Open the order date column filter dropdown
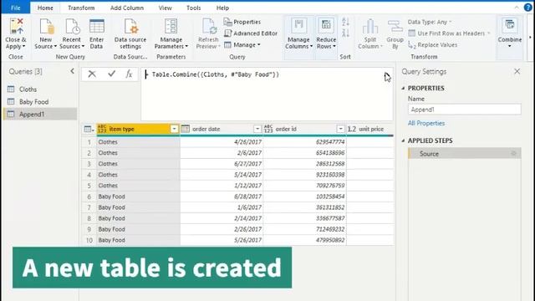Viewport: 535px width, 301px height. (257, 129)
